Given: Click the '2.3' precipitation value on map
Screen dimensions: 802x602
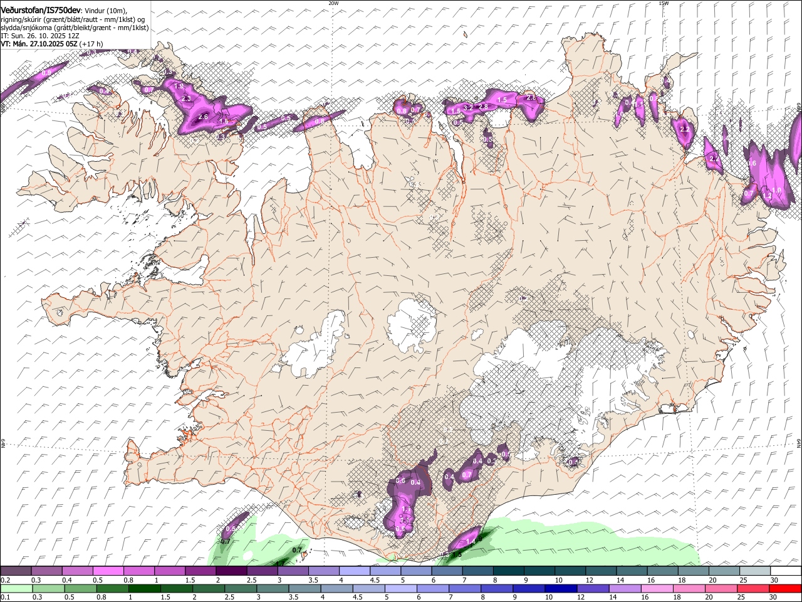Looking at the screenshot, I should (186, 98).
